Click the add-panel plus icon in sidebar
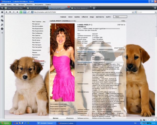The image size is (157, 125). [2, 33]
